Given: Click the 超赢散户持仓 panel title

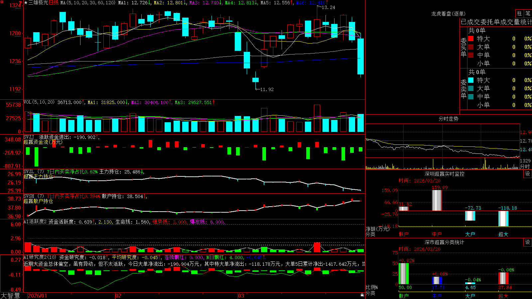Looking at the screenshot, I should [38, 201].
